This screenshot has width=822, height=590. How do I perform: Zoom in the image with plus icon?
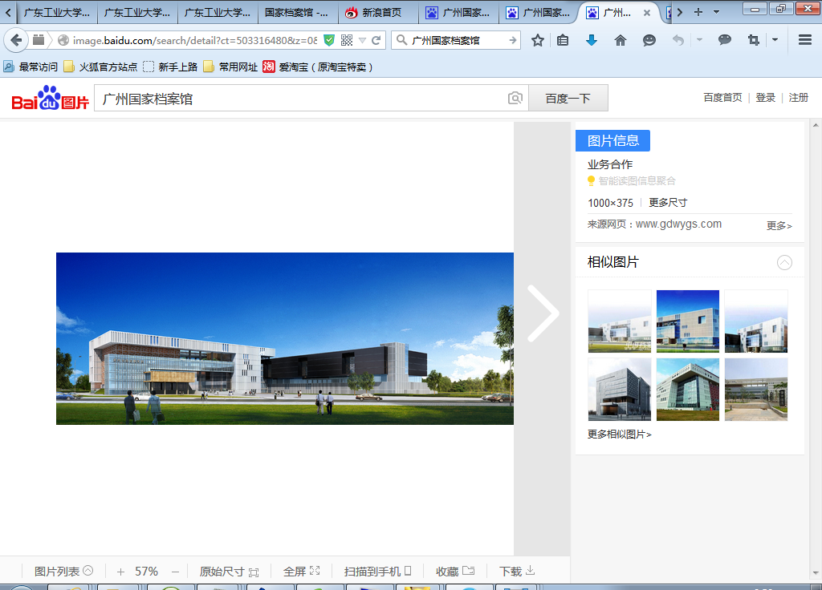pyautogui.click(x=120, y=572)
